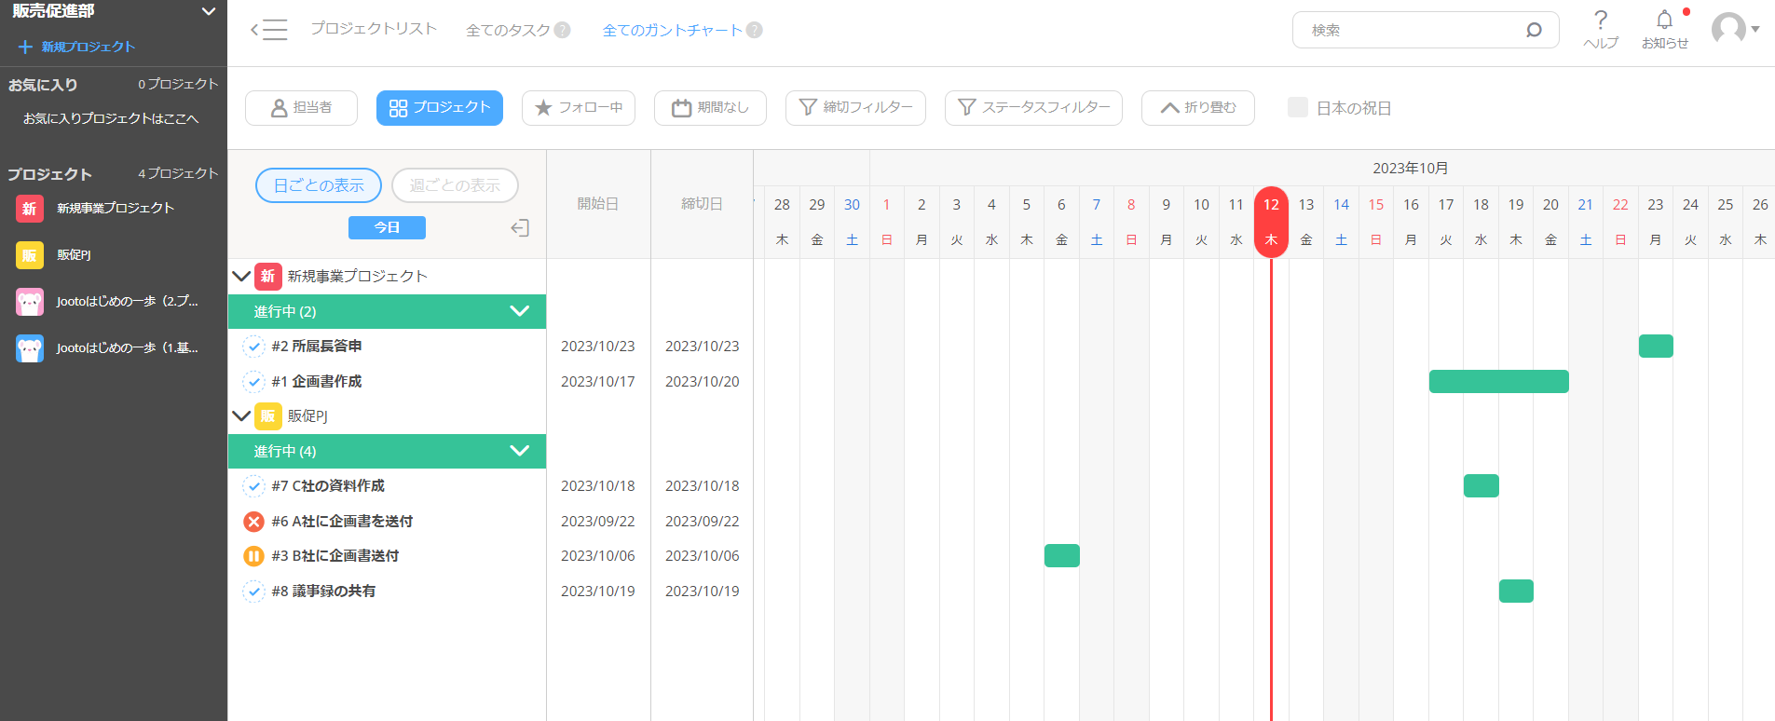Click the collapse task list arrow icon
This screenshot has height=721, width=1775.
tap(520, 228)
